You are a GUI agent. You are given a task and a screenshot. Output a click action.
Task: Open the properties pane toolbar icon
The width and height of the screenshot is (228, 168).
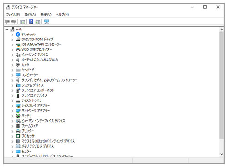click(22, 22)
